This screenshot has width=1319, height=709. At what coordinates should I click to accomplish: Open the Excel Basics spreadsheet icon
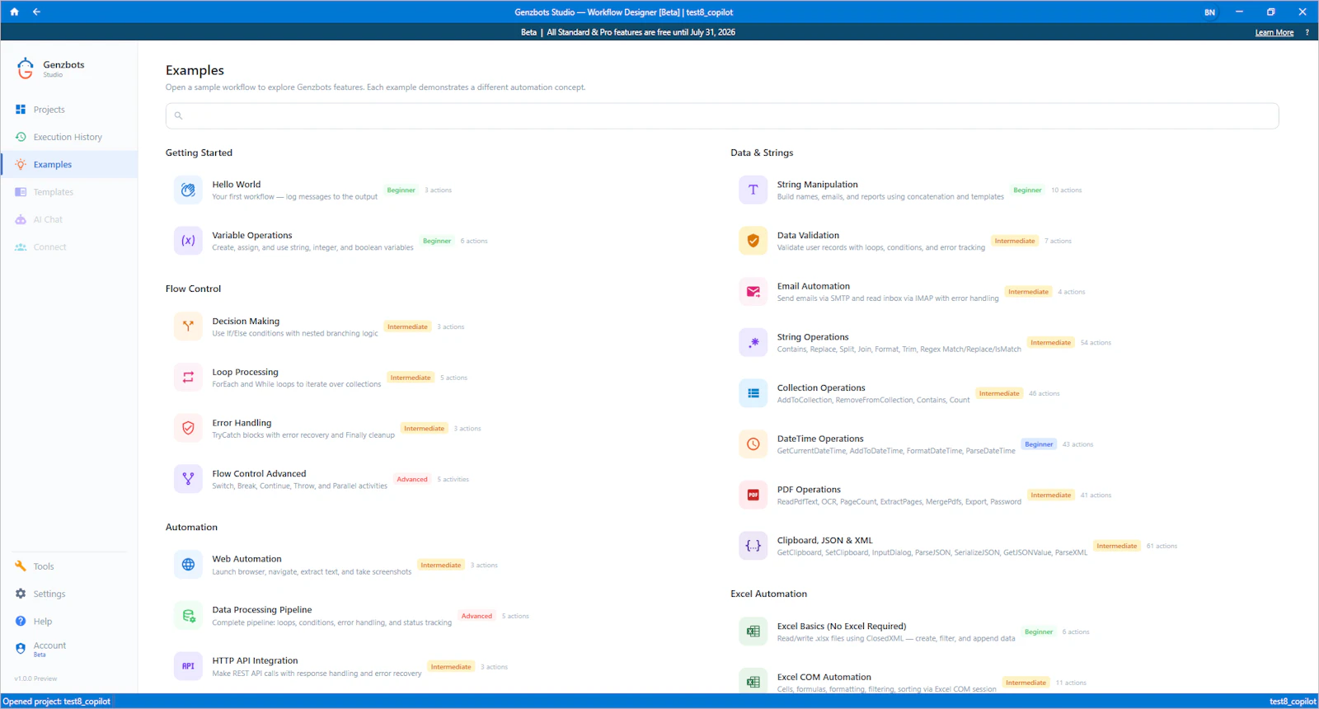(x=753, y=632)
